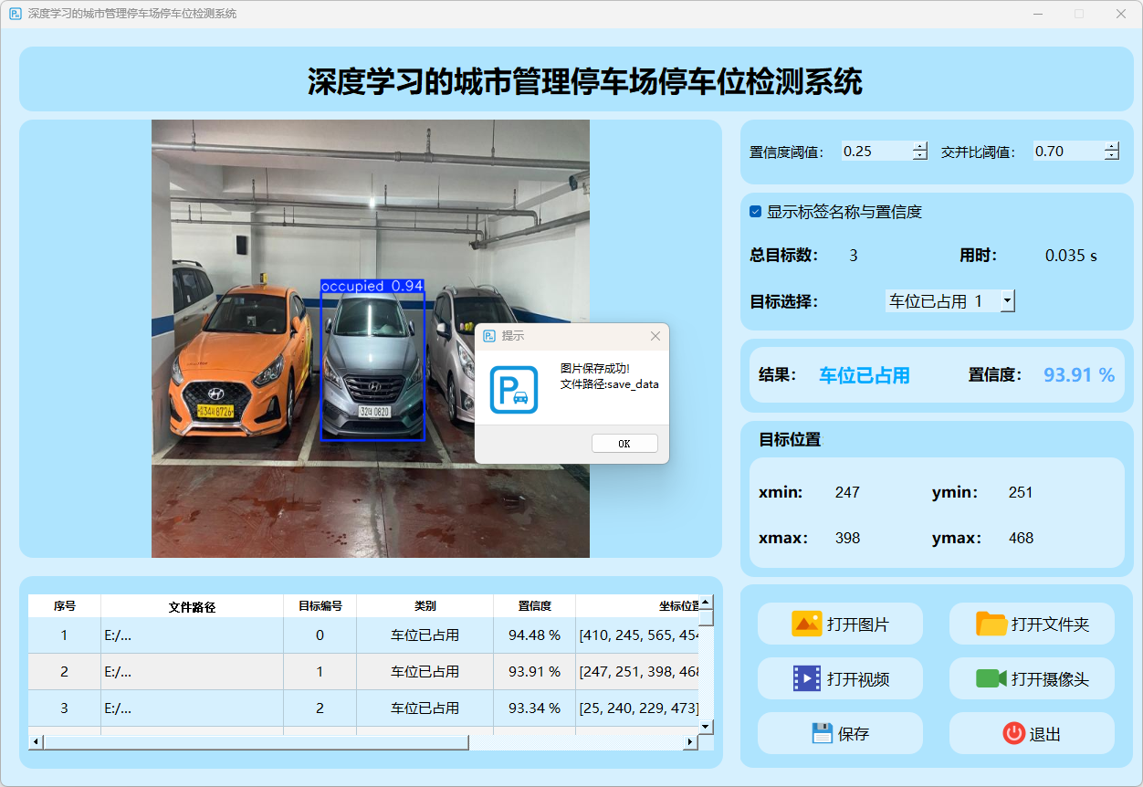Click the red exit (退出) power icon
The height and width of the screenshot is (787, 1143).
[x=1013, y=733]
